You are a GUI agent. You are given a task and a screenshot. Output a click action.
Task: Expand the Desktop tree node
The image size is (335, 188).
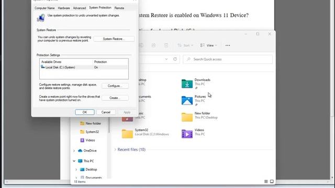76,169
